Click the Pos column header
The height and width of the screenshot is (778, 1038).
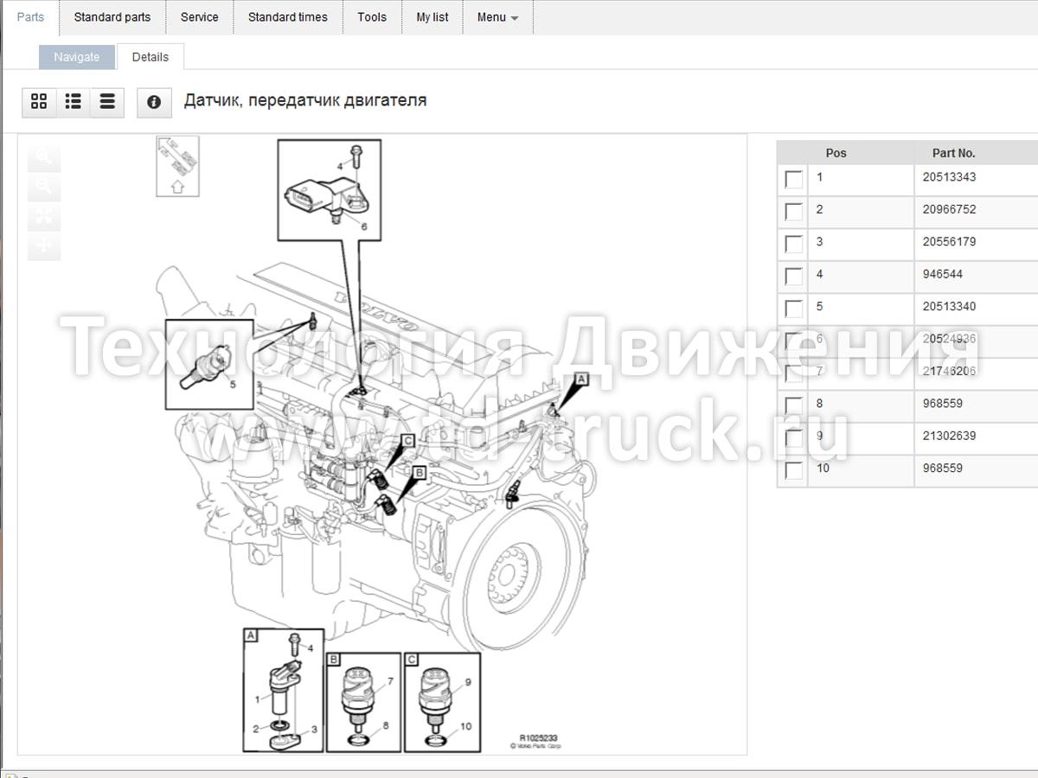[836, 153]
